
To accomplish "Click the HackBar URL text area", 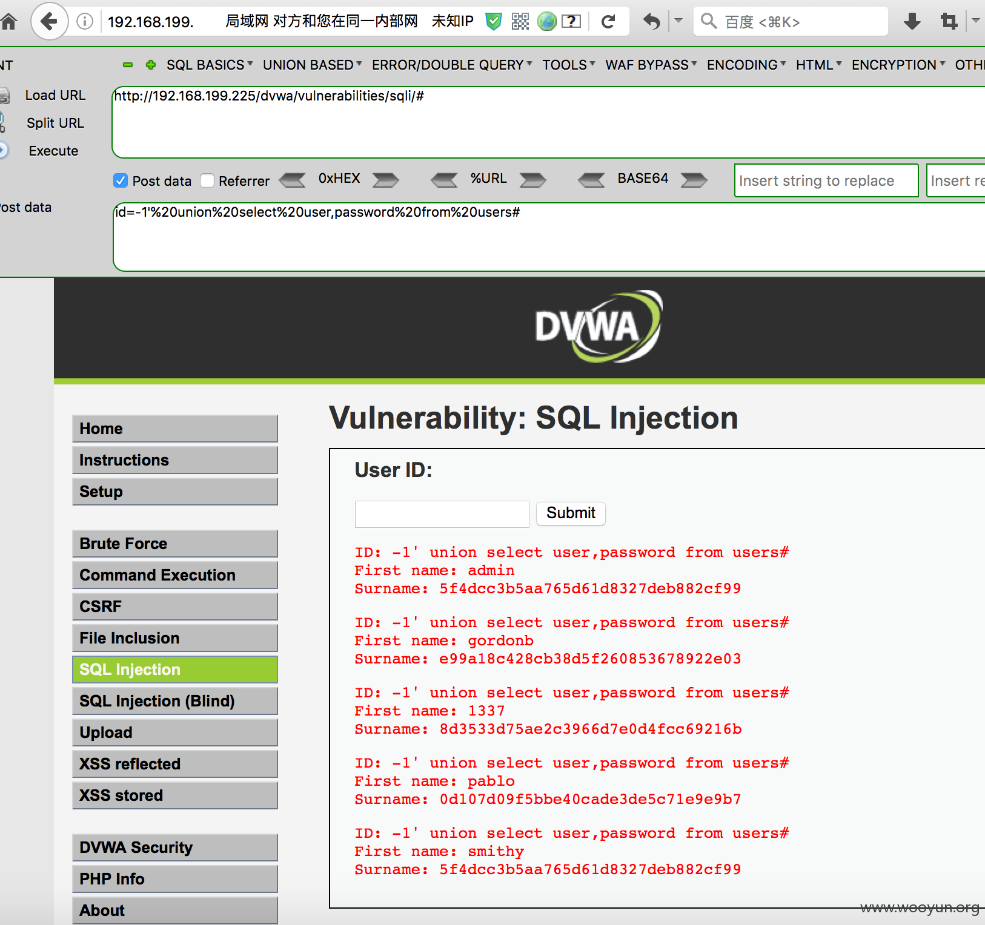I will (x=548, y=122).
